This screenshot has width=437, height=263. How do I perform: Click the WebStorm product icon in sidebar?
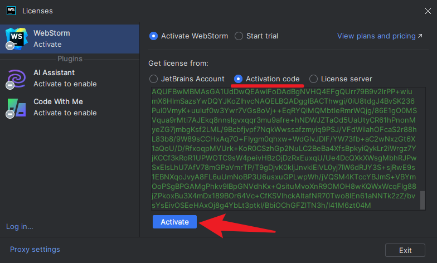15,38
